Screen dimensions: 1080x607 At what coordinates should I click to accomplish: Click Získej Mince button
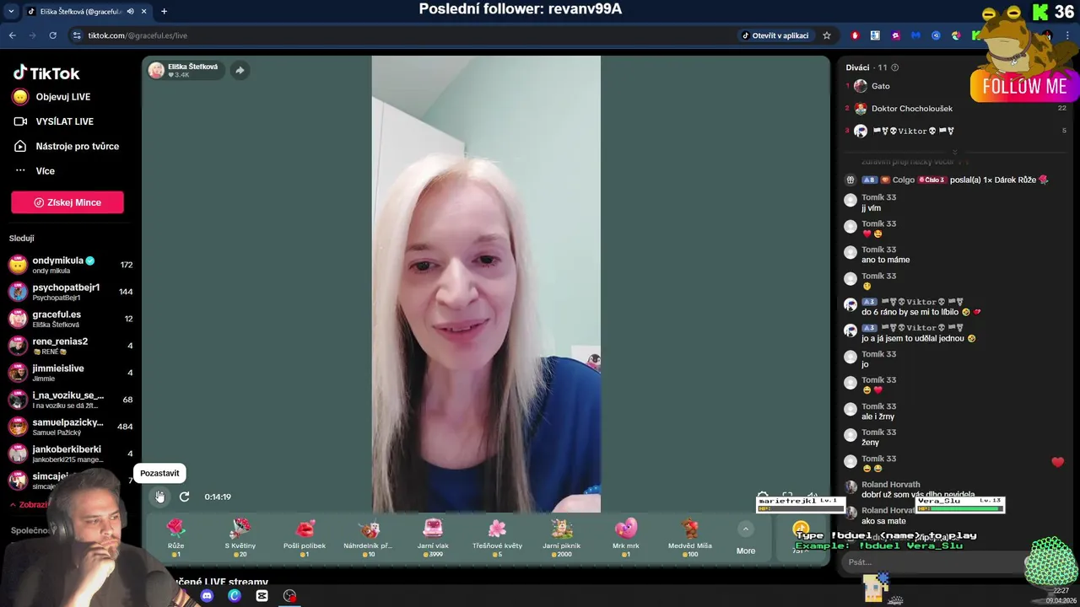[x=67, y=202]
